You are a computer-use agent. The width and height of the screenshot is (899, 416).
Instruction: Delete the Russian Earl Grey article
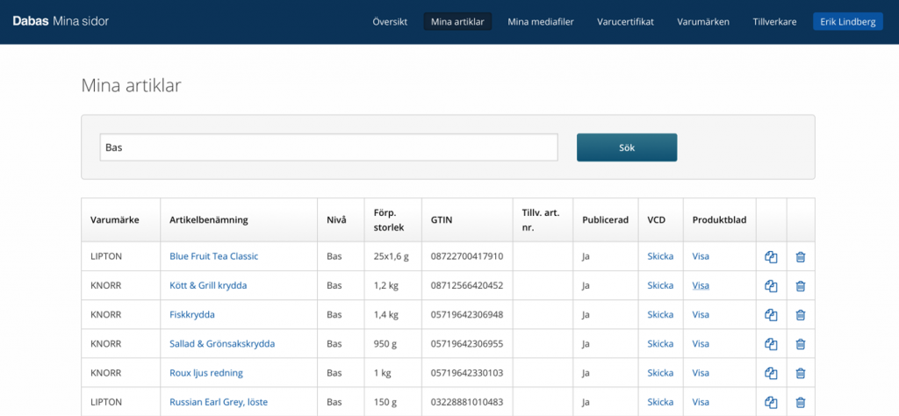801,403
